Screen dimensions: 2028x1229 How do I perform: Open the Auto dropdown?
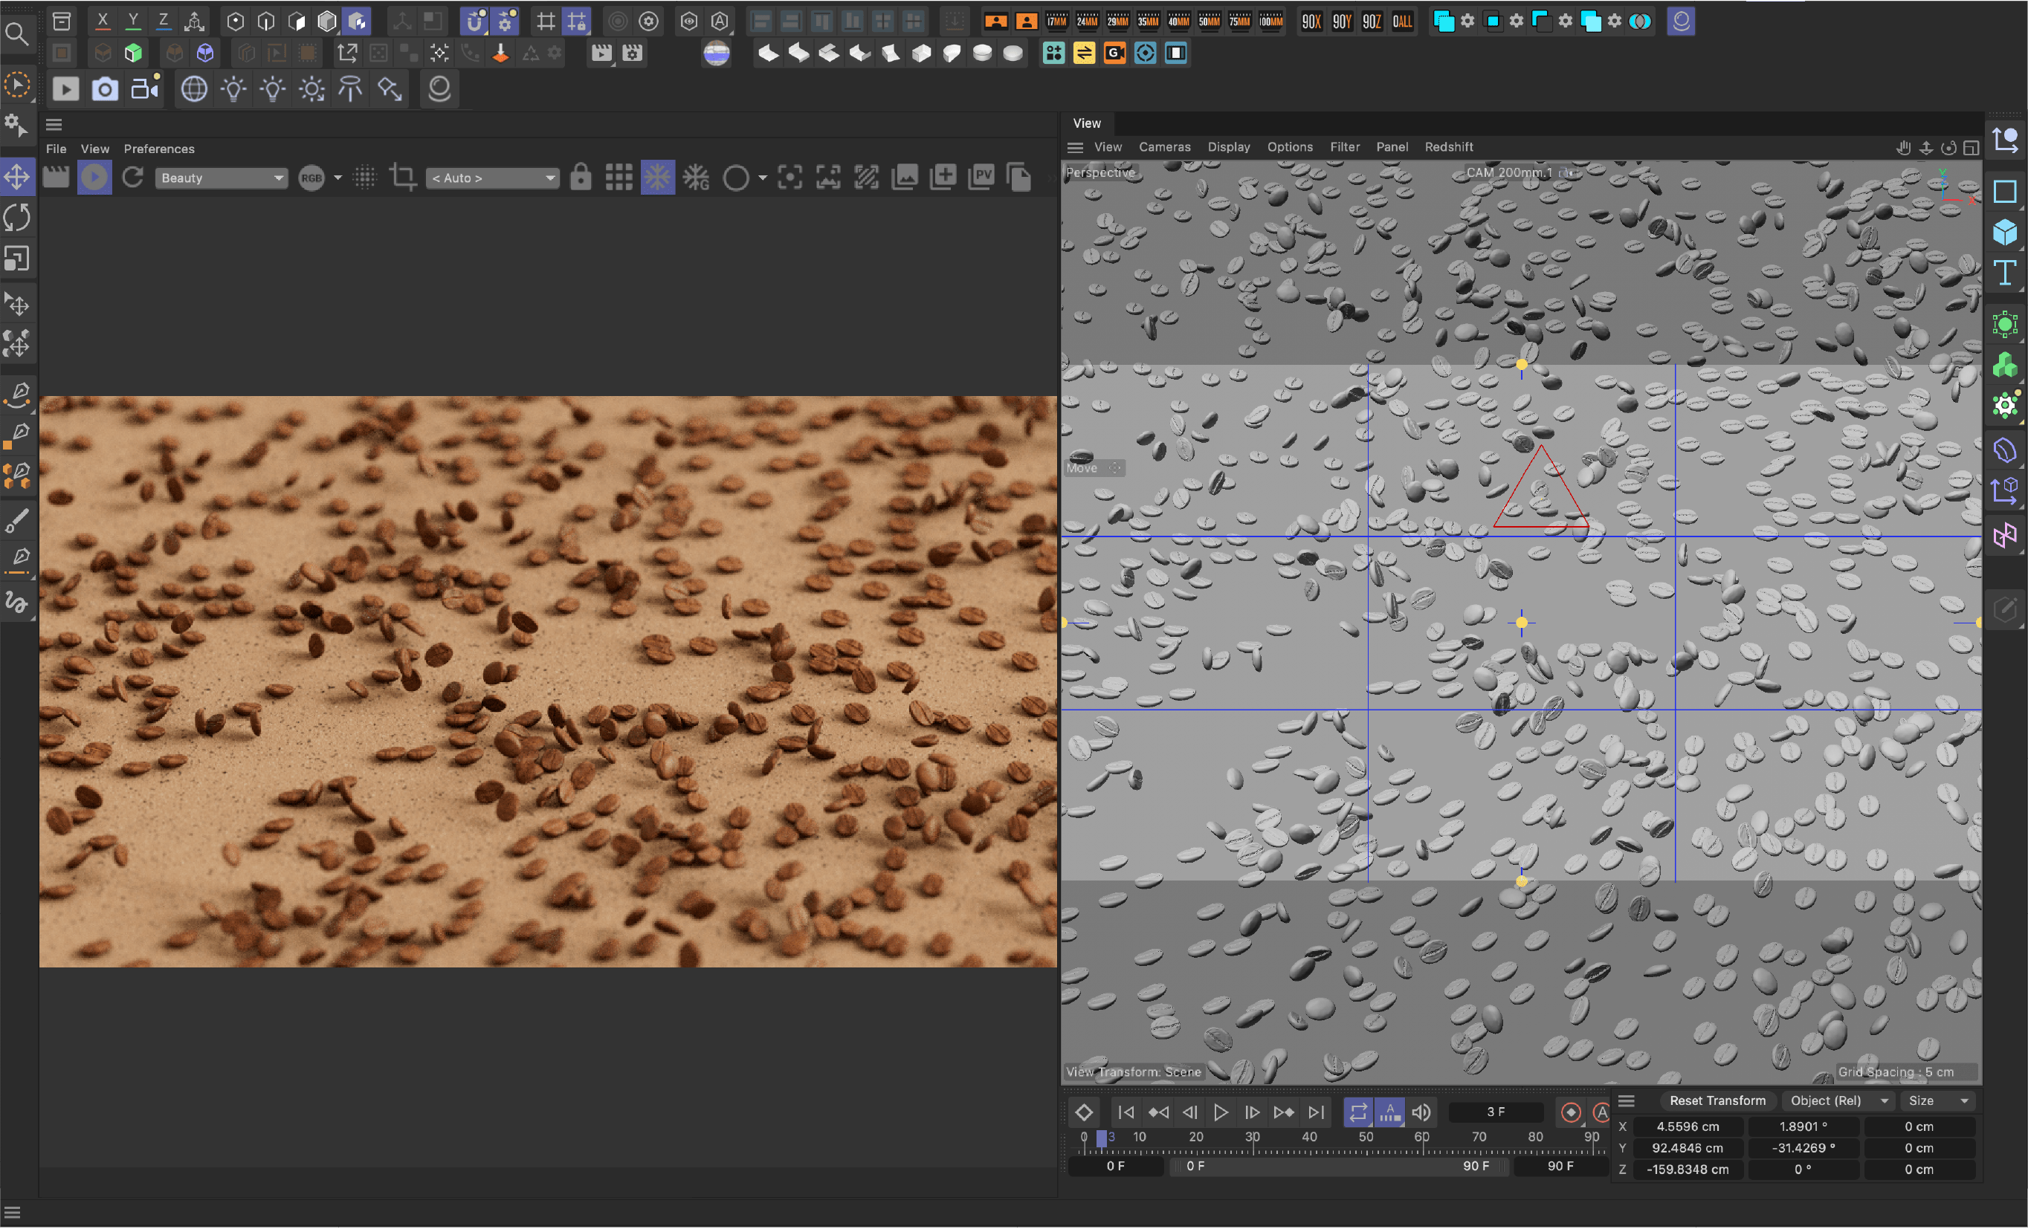tap(492, 178)
